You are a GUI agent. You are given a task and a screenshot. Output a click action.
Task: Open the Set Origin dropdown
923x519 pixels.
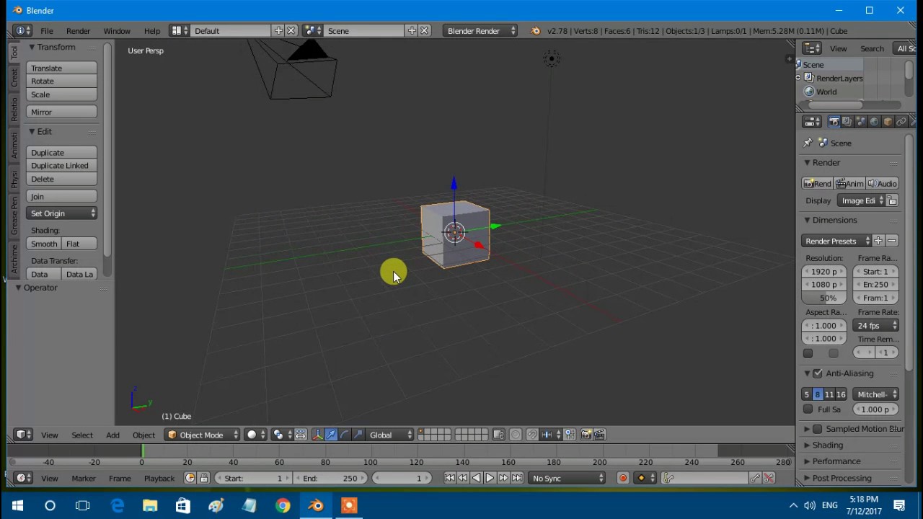62,213
